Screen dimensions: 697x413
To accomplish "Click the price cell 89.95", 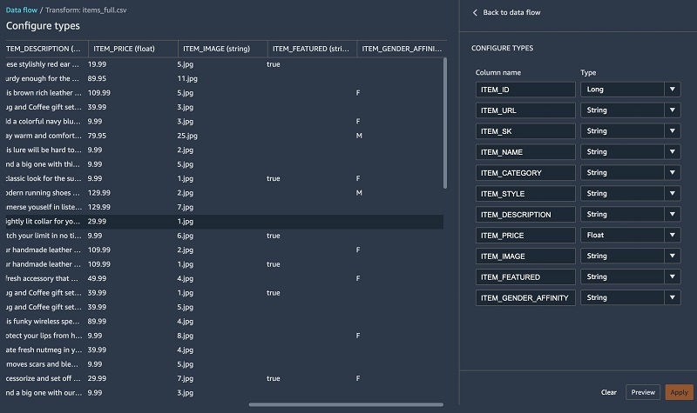I will (x=97, y=78).
